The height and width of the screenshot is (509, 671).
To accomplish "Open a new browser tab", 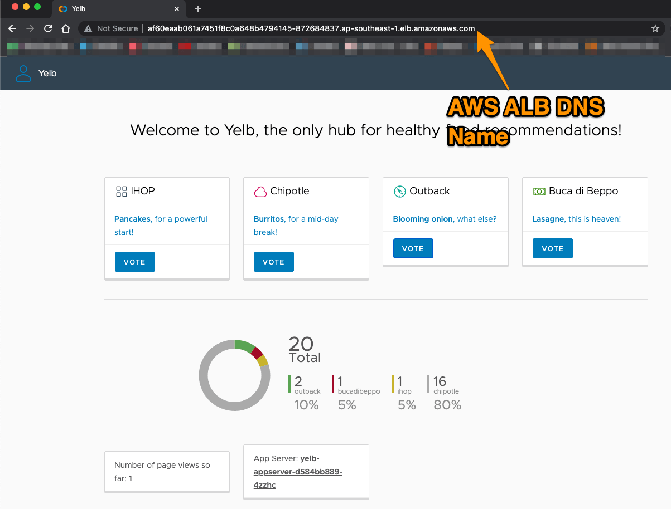I will click(198, 9).
